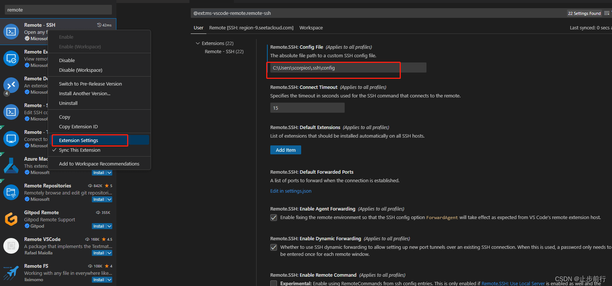Click the number 4 badge on Remote Development icon
This screenshot has width=612, height=286.
(x=6, y=93)
